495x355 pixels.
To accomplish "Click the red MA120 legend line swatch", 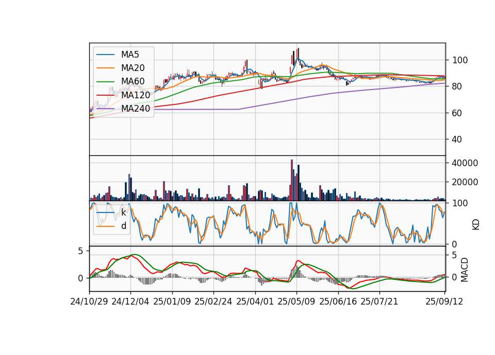I will pyautogui.click(x=105, y=95).
